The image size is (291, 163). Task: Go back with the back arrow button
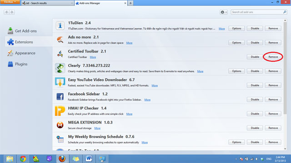(x=7, y=12)
